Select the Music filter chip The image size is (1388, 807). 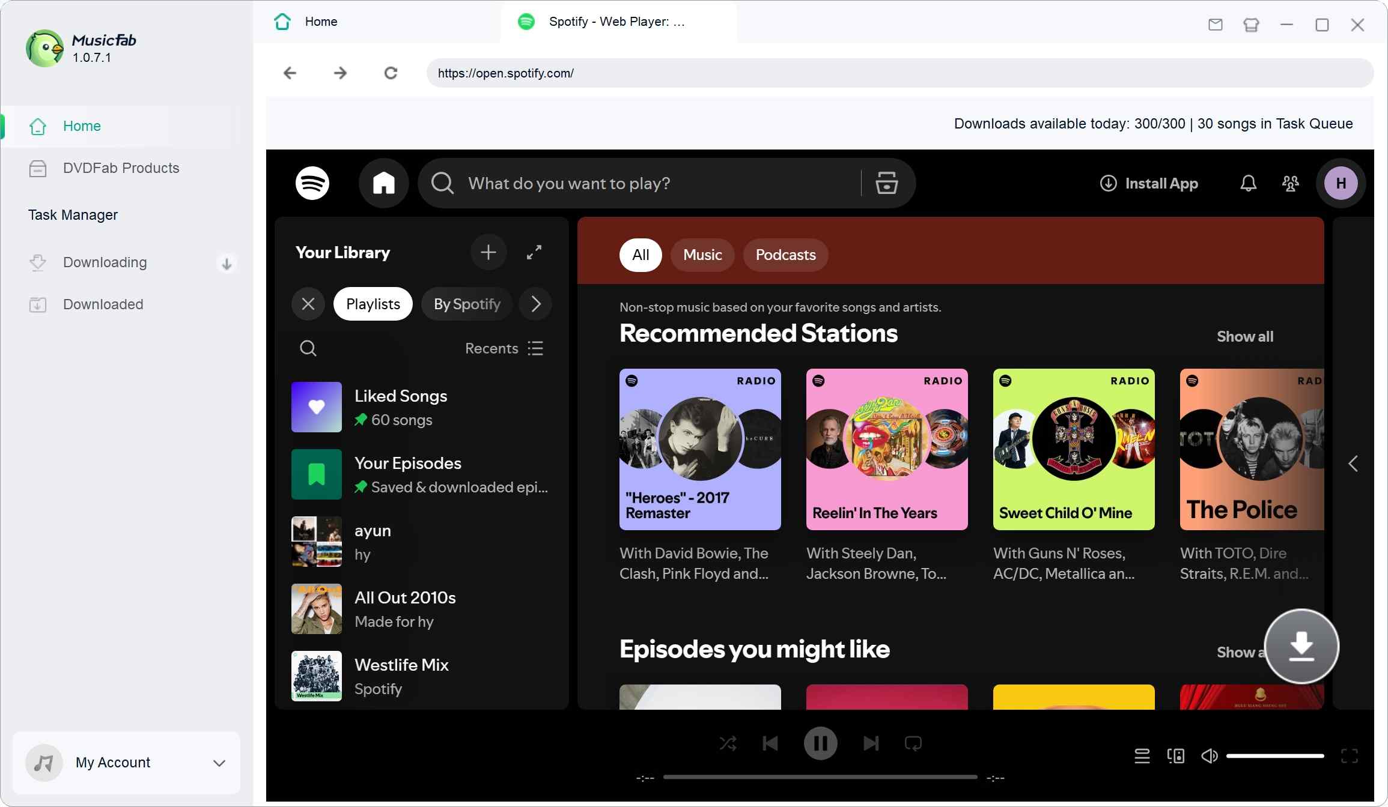702,255
